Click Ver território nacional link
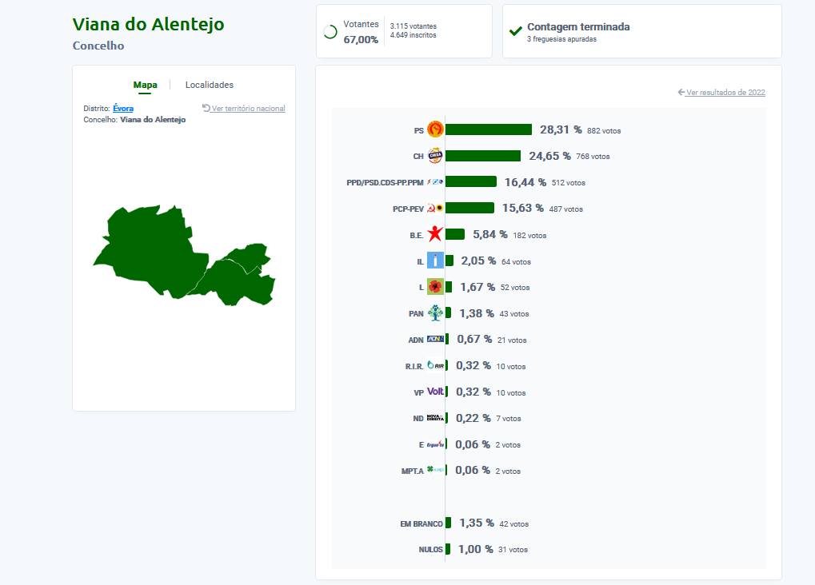 click(x=248, y=109)
